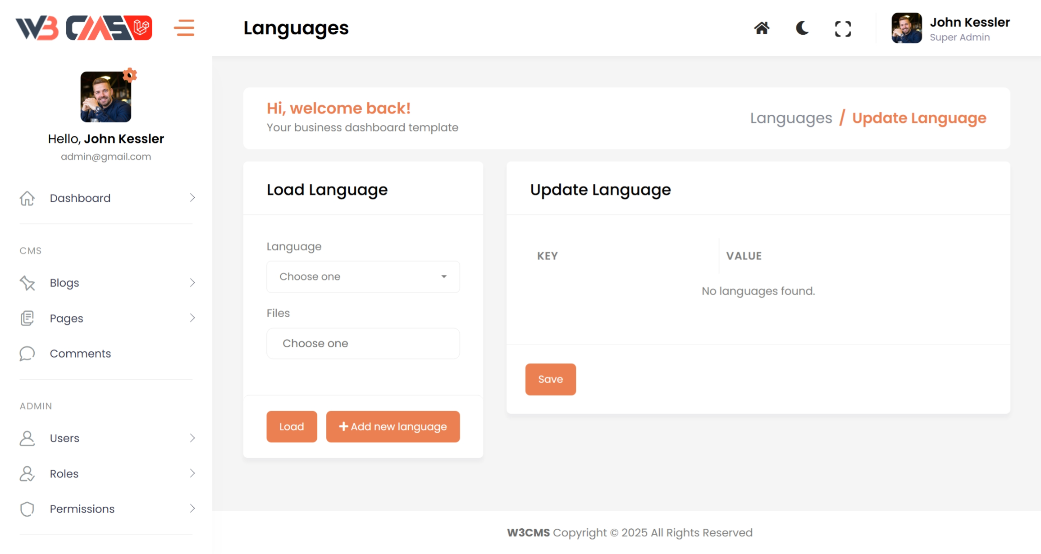This screenshot has height=554, width=1041.
Task: Click John Kessler header avatar thumbnail
Action: (x=906, y=28)
